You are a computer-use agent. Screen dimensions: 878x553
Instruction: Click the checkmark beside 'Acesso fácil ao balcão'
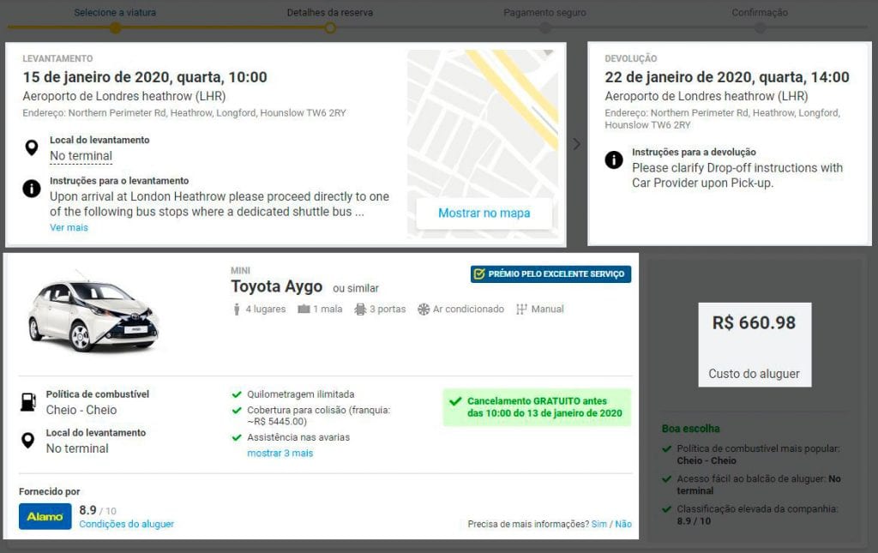(x=666, y=478)
